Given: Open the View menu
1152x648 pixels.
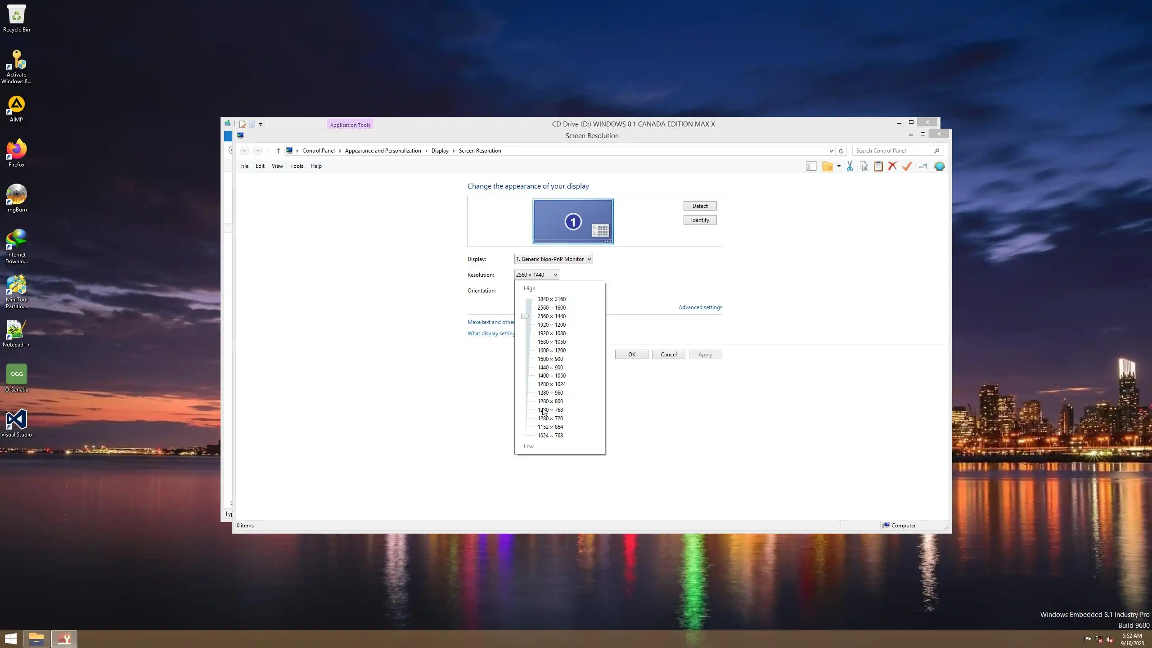Looking at the screenshot, I should [277, 166].
